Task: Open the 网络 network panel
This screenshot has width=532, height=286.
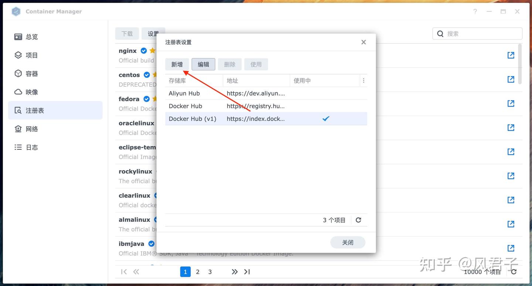Action: pos(31,128)
